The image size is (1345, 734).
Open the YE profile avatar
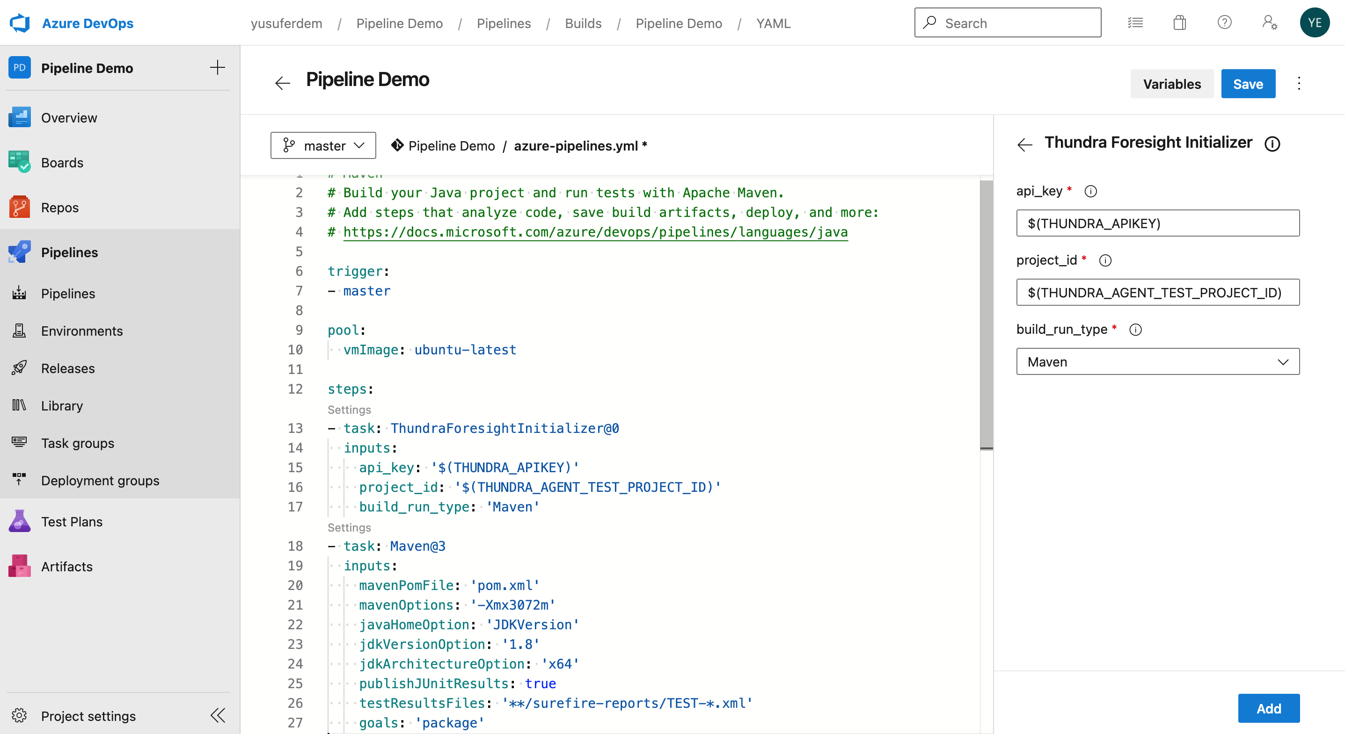click(x=1314, y=23)
